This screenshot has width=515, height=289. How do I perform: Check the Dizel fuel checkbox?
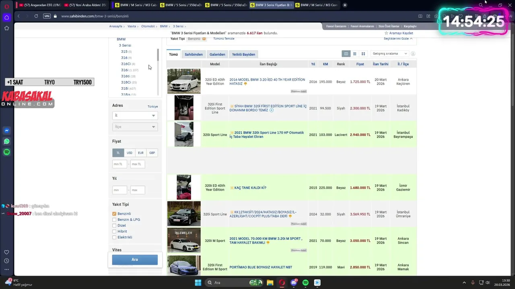(114, 226)
